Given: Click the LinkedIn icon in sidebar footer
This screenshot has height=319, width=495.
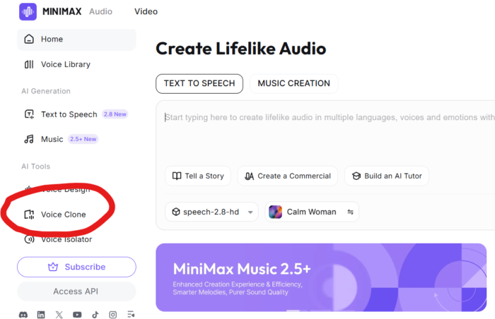Looking at the screenshot, I should [x=41, y=315].
